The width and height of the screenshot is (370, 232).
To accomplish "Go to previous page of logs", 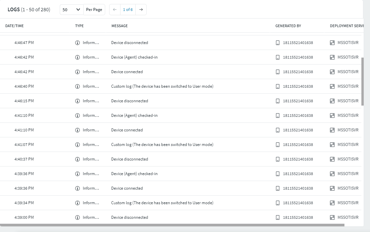I will 114,10.
